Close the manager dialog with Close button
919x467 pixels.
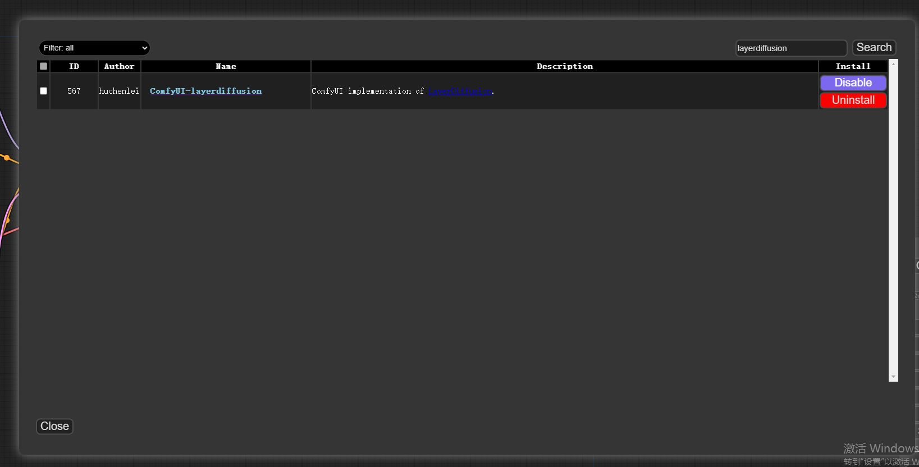pyautogui.click(x=54, y=426)
